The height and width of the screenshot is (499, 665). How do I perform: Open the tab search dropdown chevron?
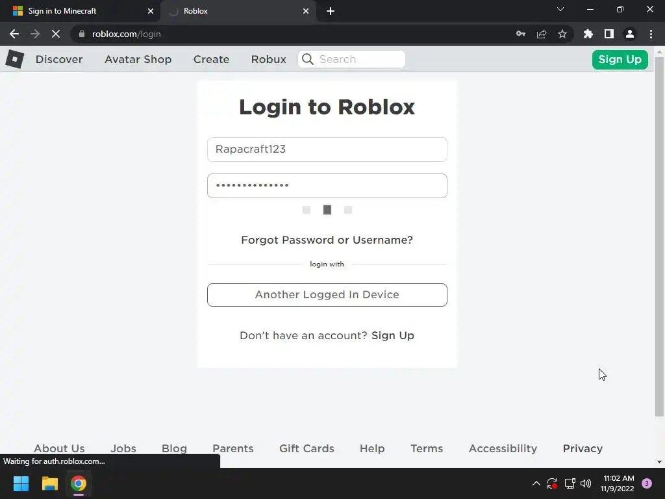560,9
